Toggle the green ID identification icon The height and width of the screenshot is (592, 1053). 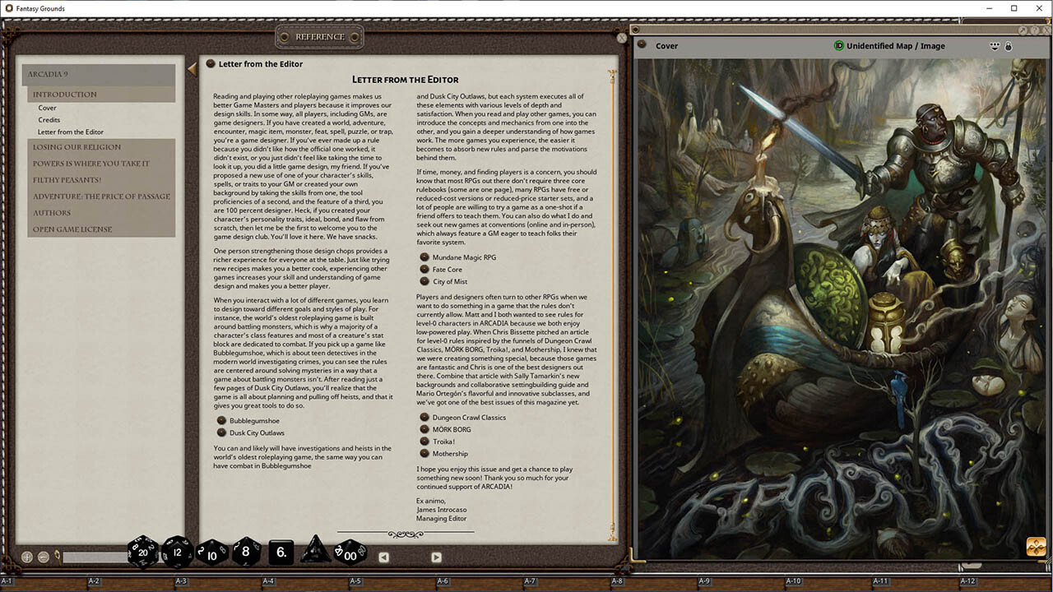click(x=839, y=46)
